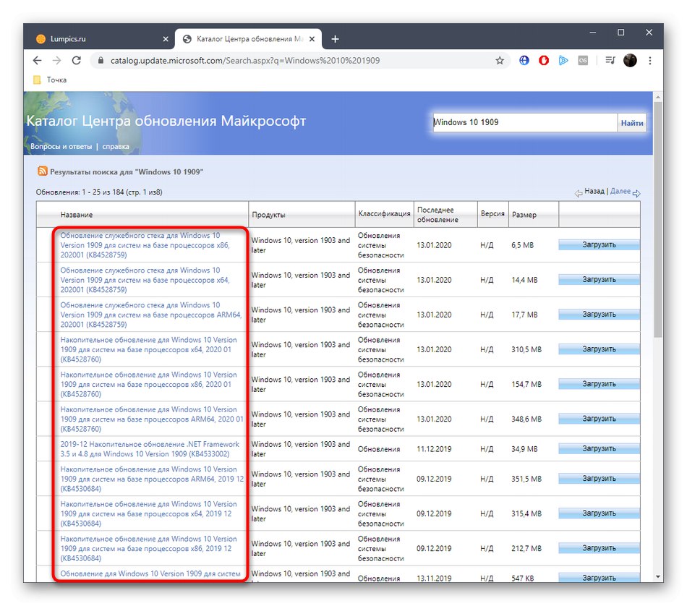Open the RSS feed icon for search results
The width and height of the screenshot is (687, 606).
pyautogui.click(x=42, y=171)
